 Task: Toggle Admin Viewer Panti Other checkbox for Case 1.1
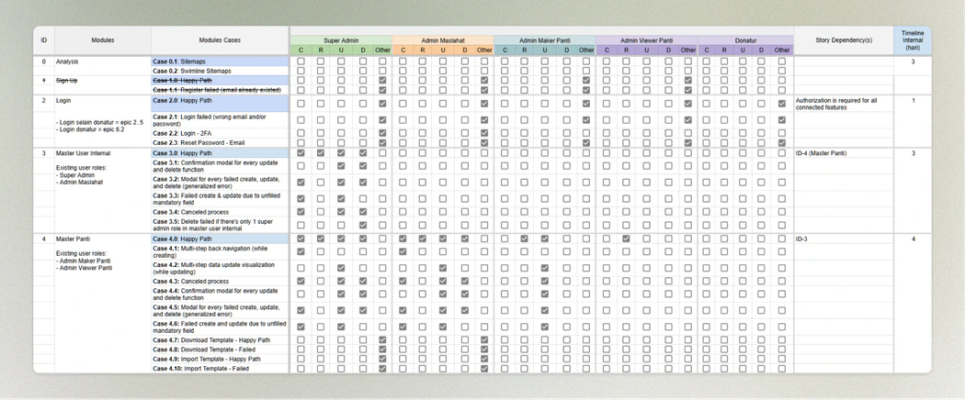[687, 90]
